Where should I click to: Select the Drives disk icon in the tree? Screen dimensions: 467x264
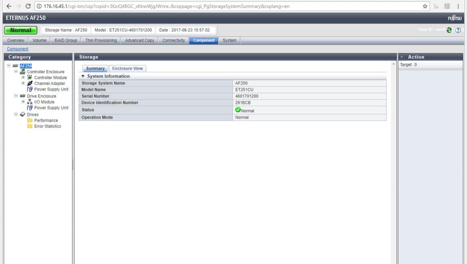[x=23, y=114]
